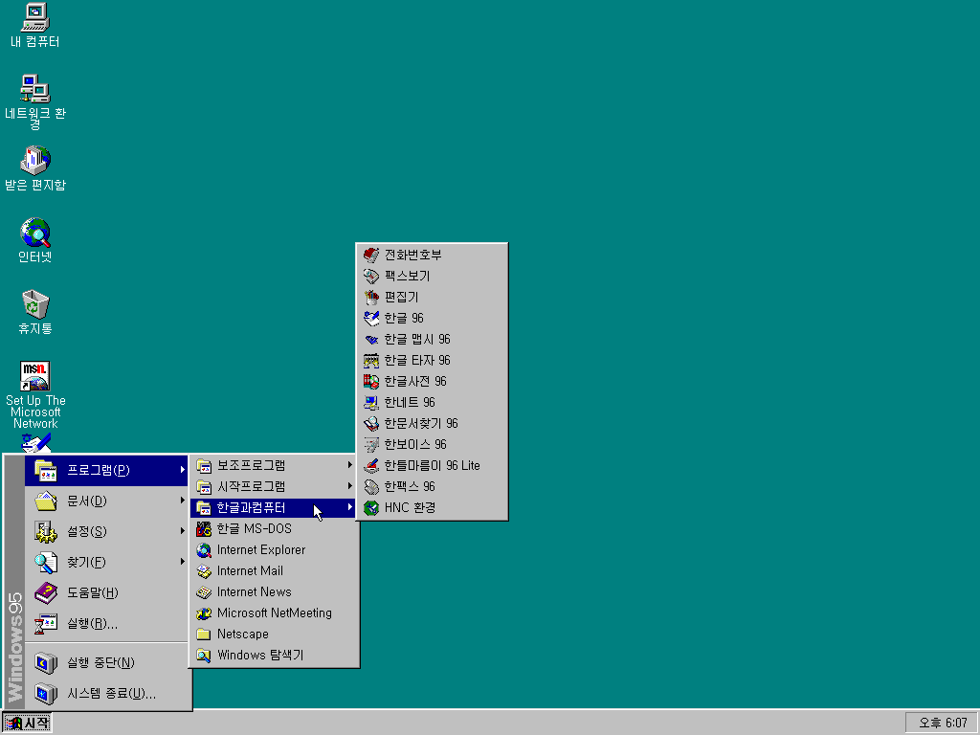Click the 한틀마름이 96 Lite label
Screen dimensions: 980x735
(x=432, y=466)
